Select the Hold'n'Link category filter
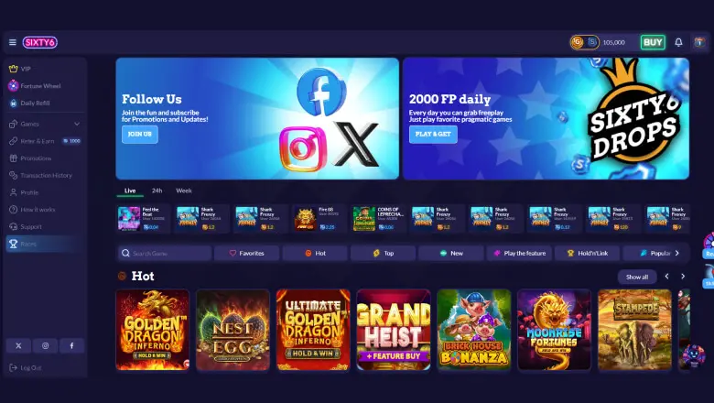This screenshot has width=714, height=403. pyautogui.click(x=588, y=253)
